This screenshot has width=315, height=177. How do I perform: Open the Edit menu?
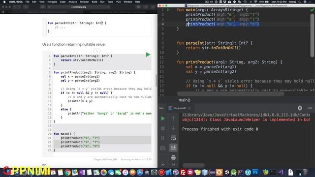[34, 2]
